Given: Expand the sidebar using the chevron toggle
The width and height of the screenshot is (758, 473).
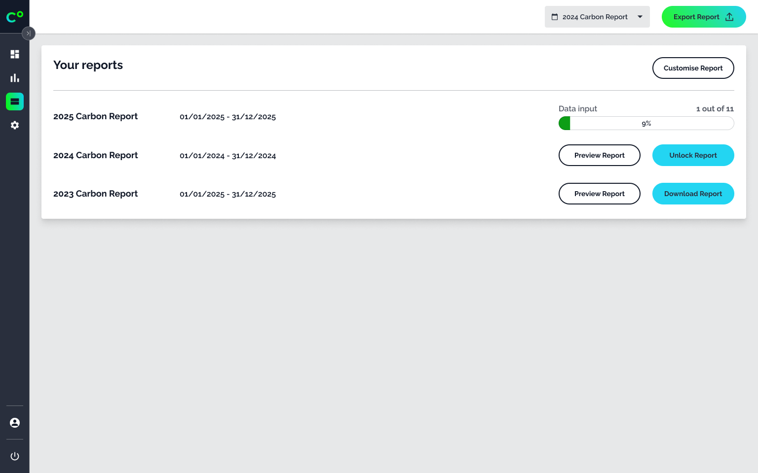Looking at the screenshot, I should 29,33.
